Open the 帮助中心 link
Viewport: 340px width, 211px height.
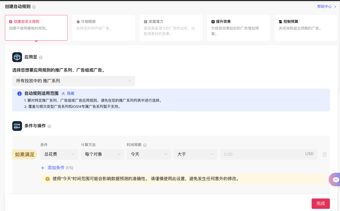click(324, 6)
